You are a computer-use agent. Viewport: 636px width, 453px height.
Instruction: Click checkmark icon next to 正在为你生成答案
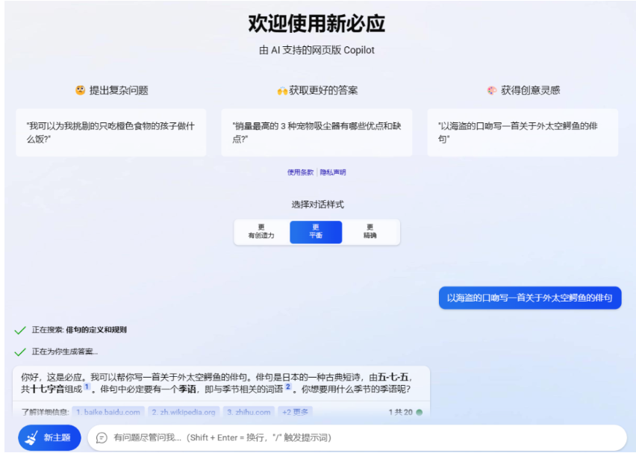tap(20, 352)
